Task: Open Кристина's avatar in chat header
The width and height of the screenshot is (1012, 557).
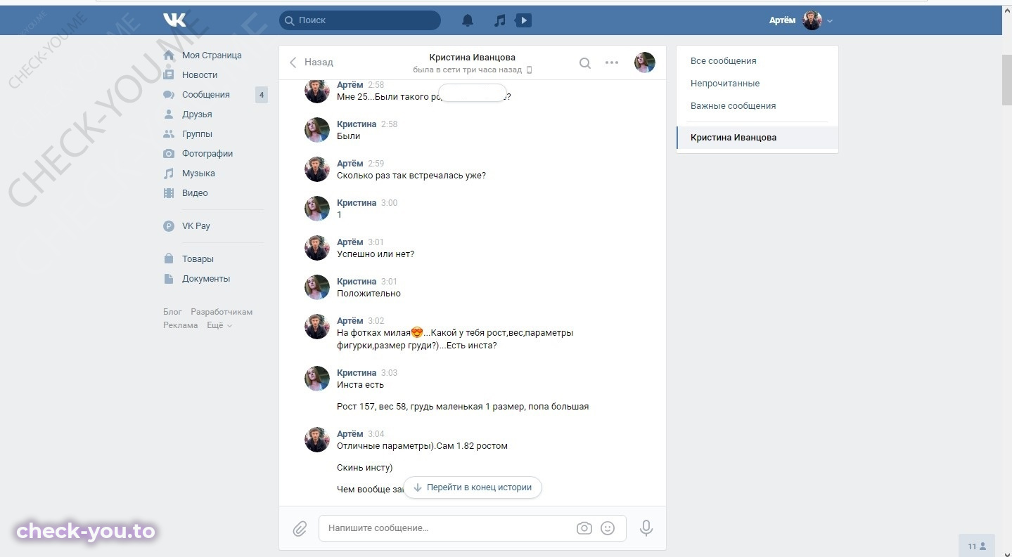Action: coord(645,63)
